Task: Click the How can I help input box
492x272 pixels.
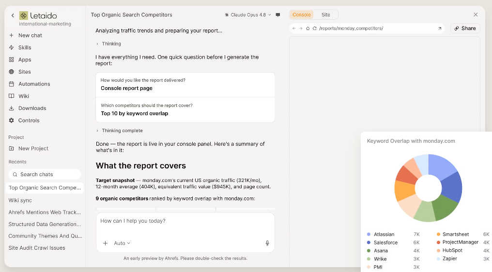Action: [x=185, y=232]
